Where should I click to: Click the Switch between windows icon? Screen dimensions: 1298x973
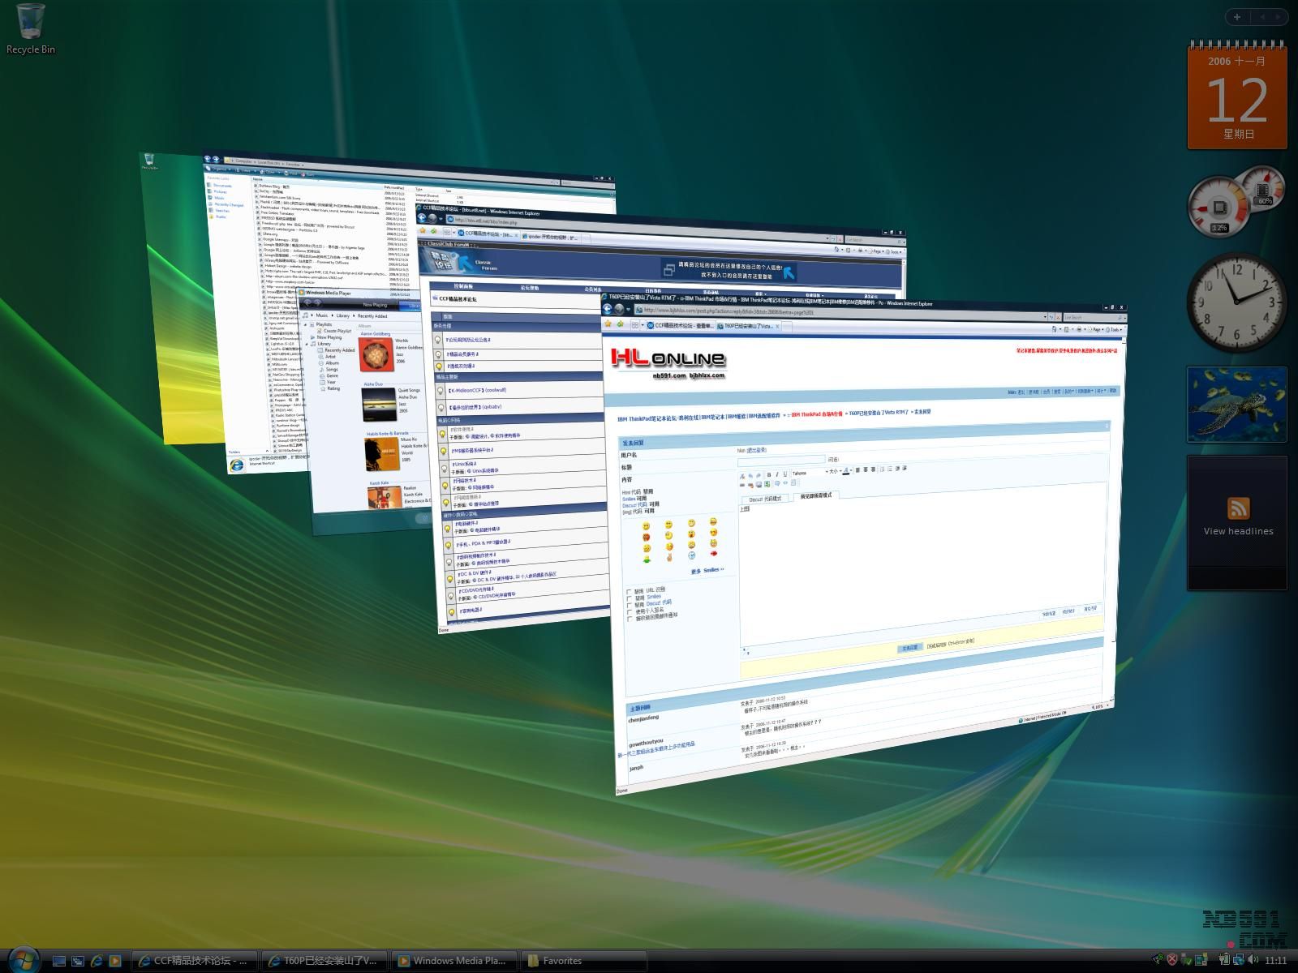[x=78, y=961]
